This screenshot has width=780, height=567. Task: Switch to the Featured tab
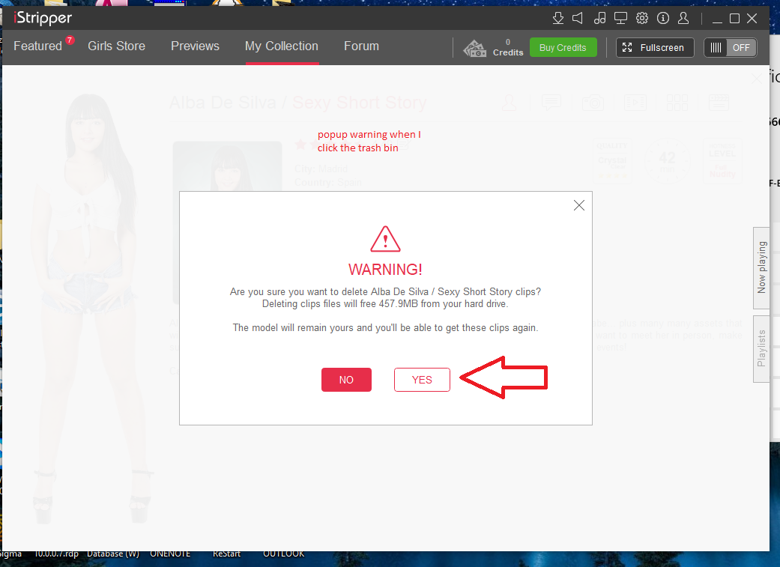click(37, 46)
